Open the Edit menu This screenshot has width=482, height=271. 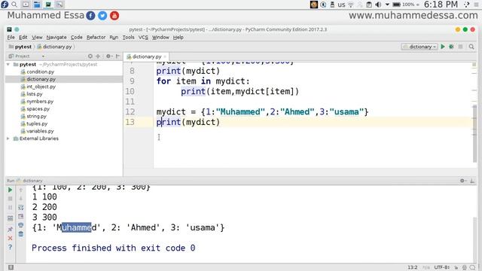coord(23,37)
